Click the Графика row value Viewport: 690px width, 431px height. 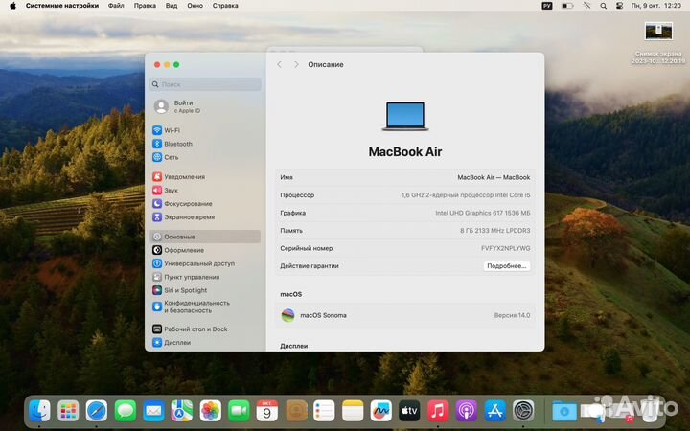click(x=483, y=213)
